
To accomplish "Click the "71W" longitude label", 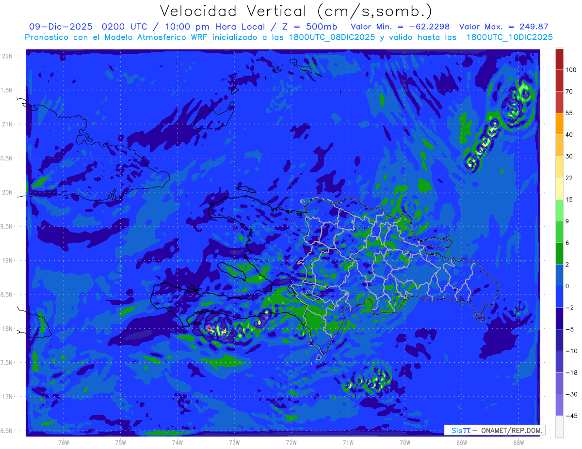I will [348, 442].
